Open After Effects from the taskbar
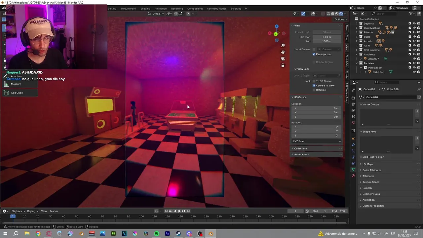 pyautogui.click(x=167, y=234)
